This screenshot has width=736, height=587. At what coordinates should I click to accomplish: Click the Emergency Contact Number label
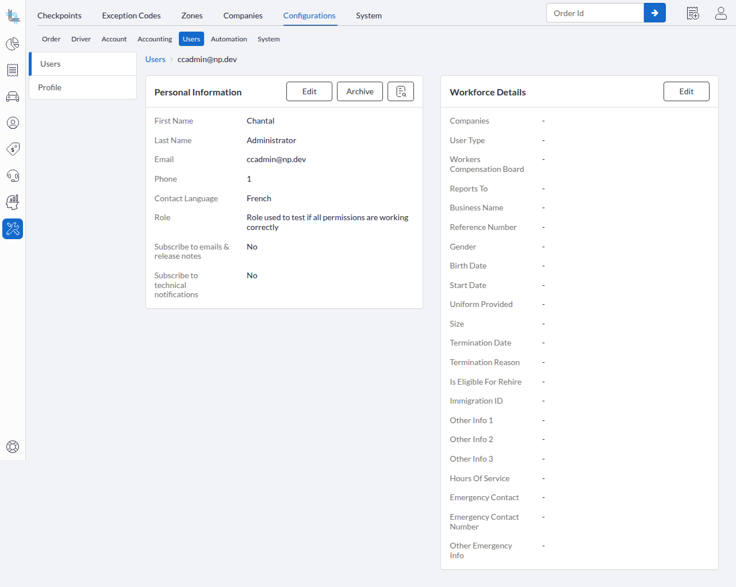tap(484, 521)
